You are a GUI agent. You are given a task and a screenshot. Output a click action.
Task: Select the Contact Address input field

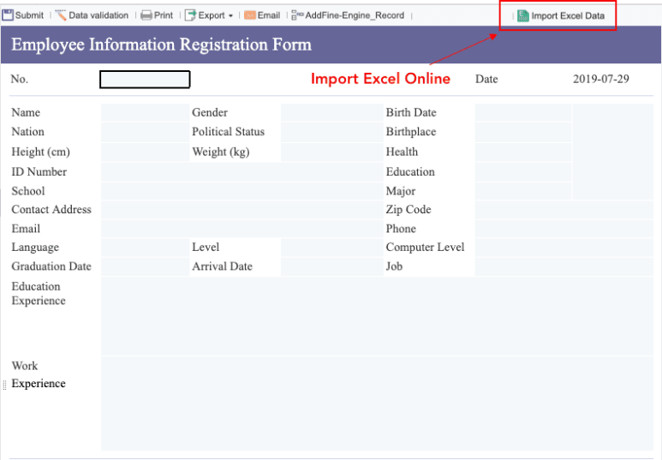tap(242, 210)
